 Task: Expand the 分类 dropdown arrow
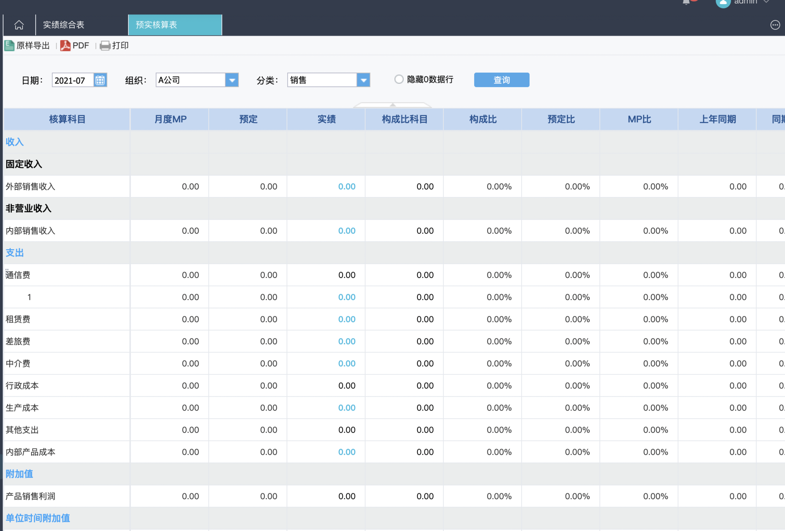click(363, 80)
